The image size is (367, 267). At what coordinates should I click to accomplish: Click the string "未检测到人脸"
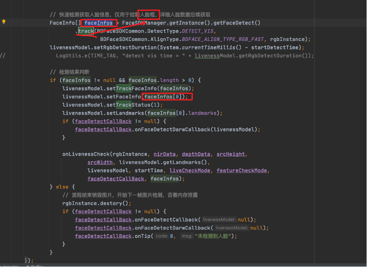click(213, 236)
